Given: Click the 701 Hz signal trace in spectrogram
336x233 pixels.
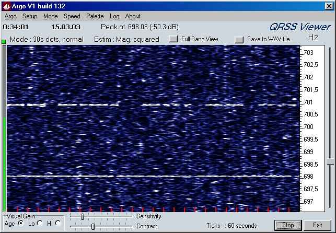Looking at the screenshot, I should coord(152,105).
